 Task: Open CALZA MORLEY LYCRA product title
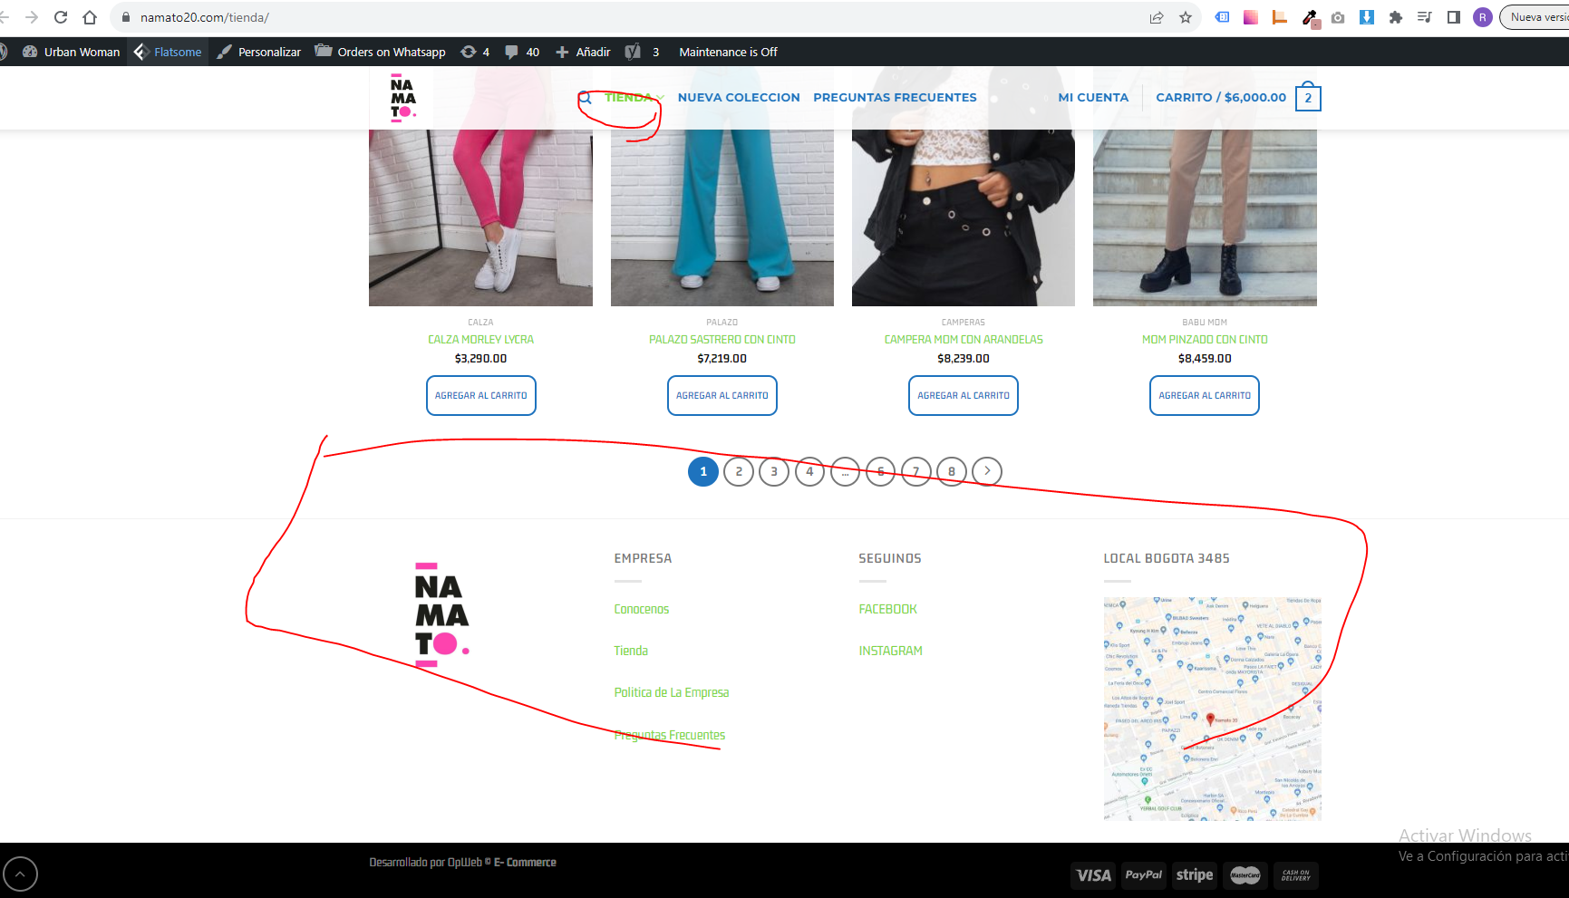pyautogui.click(x=480, y=340)
